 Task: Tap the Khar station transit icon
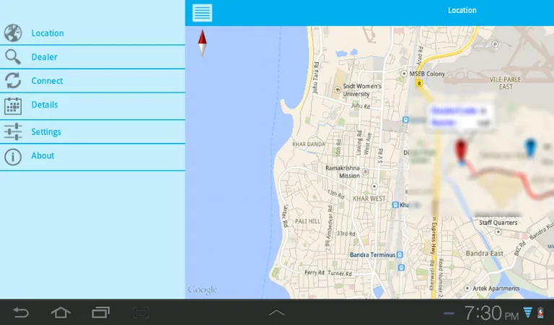(x=395, y=205)
